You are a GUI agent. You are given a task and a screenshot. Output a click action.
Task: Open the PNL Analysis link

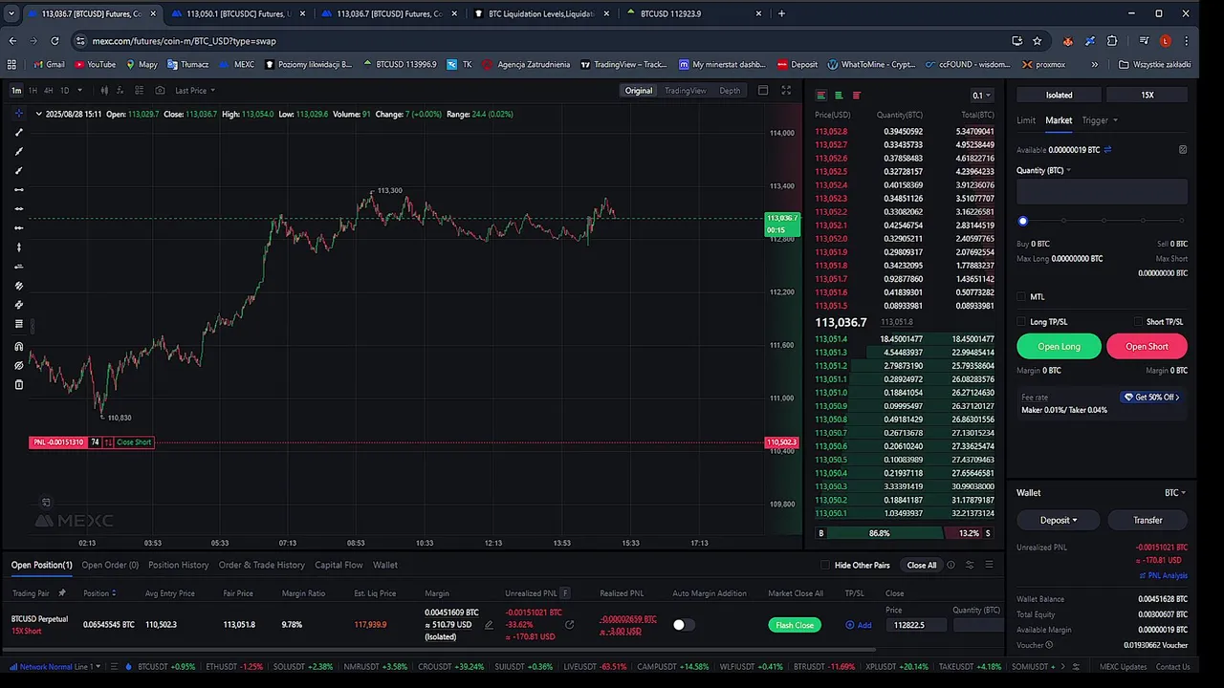(x=1163, y=576)
